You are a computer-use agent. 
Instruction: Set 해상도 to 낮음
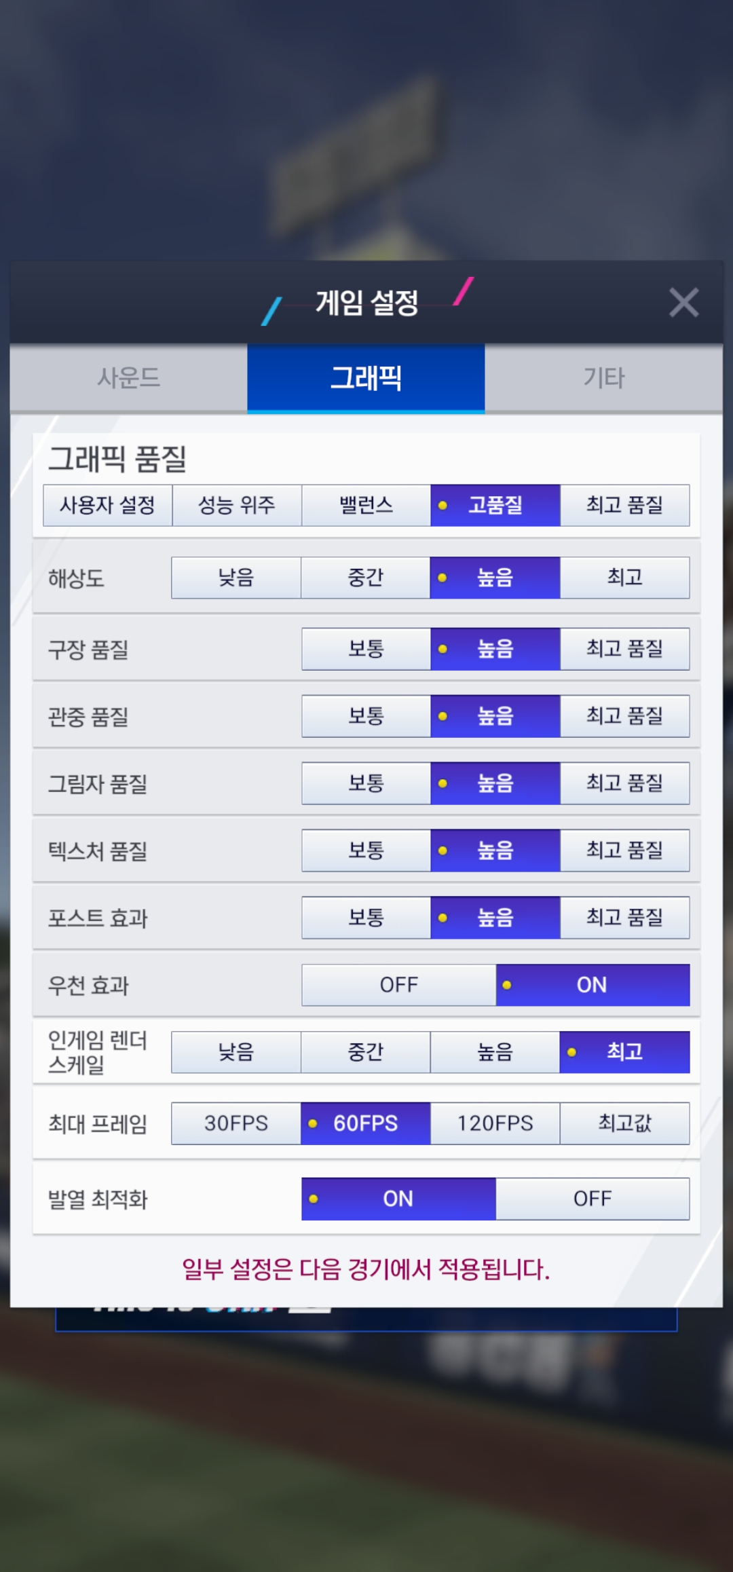(x=236, y=578)
